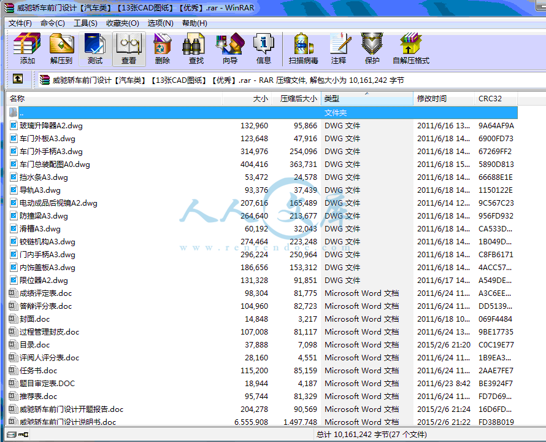Open the 文件(F) menu

tap(20, 23)
